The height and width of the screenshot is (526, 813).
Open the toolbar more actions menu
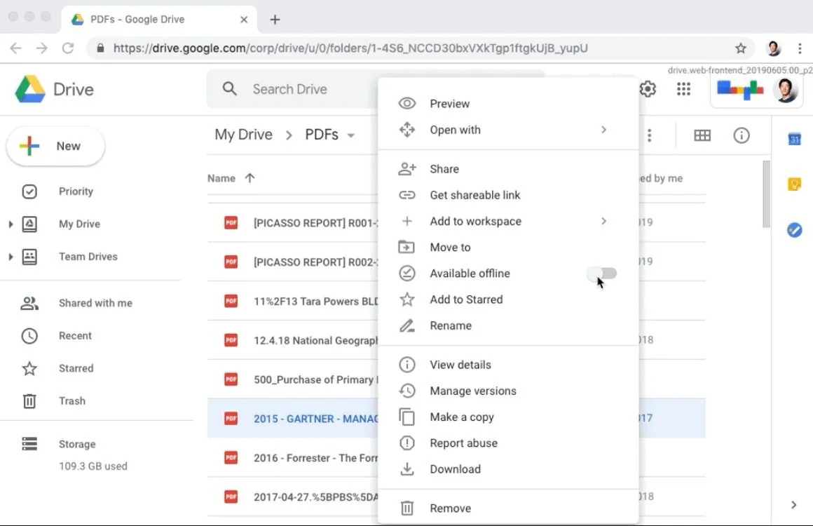649,135
